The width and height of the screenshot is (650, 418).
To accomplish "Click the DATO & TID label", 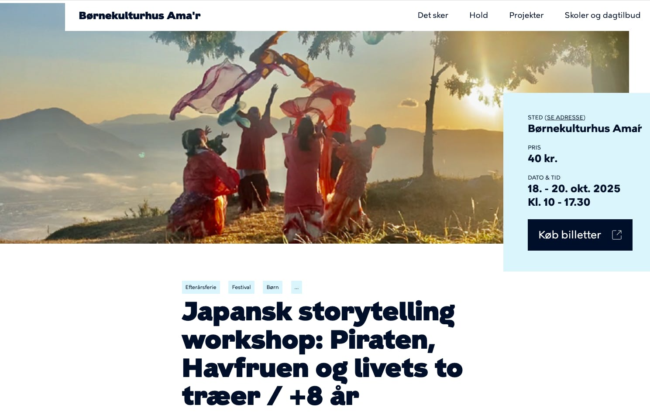I will click(544, 178).
